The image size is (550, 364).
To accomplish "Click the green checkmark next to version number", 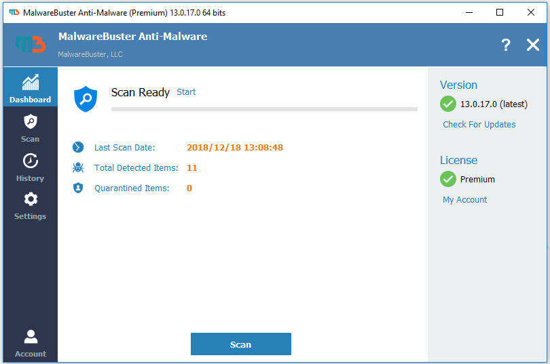I will (x=448, y=104).
